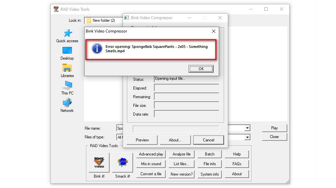Image resolution: width=336 pixels, height=188 pixels.
Task: Open System info
Action: 210,174
